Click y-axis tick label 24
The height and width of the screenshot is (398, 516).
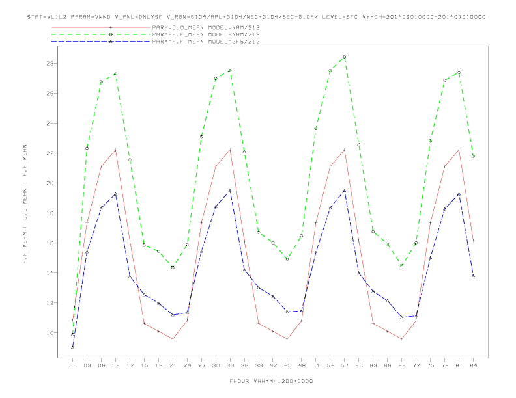tap(50, 123)
